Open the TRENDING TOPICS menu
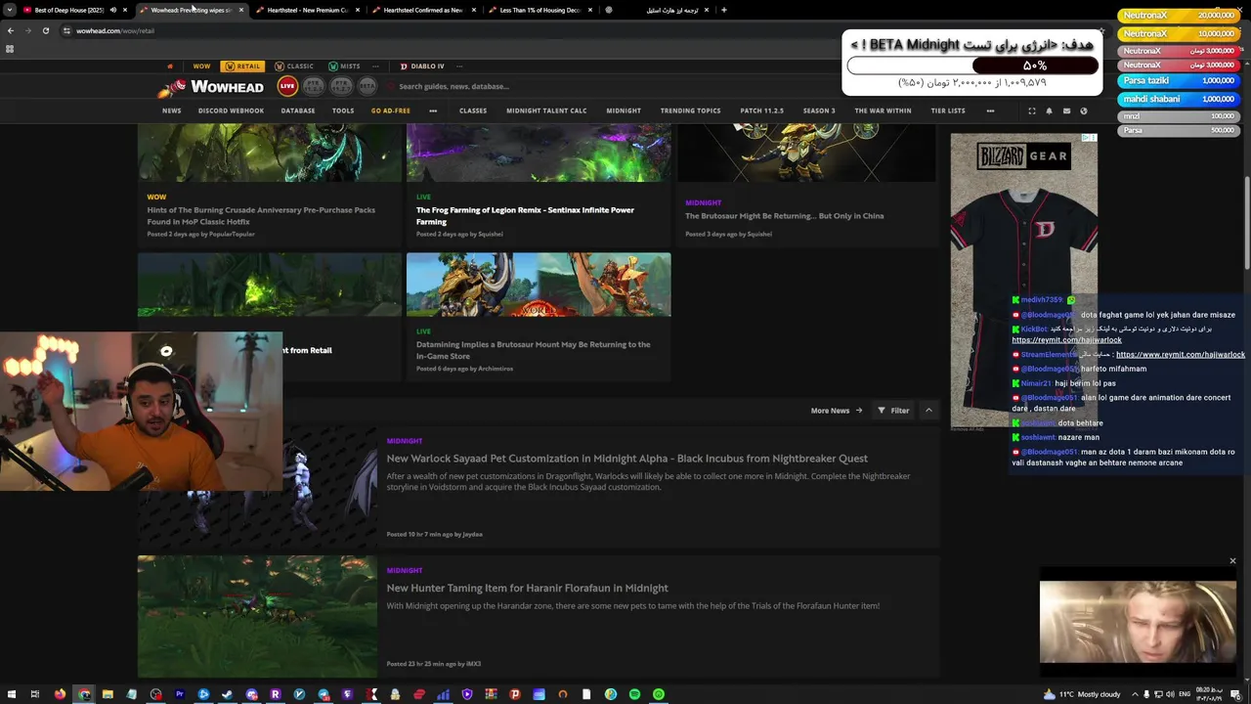The width and height of the screenshot is (1251, 704). [x=690, y=110]
